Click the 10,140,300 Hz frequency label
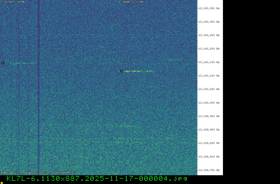The height and width of the screenshot is (184, 280). click(x=209, y=22)
